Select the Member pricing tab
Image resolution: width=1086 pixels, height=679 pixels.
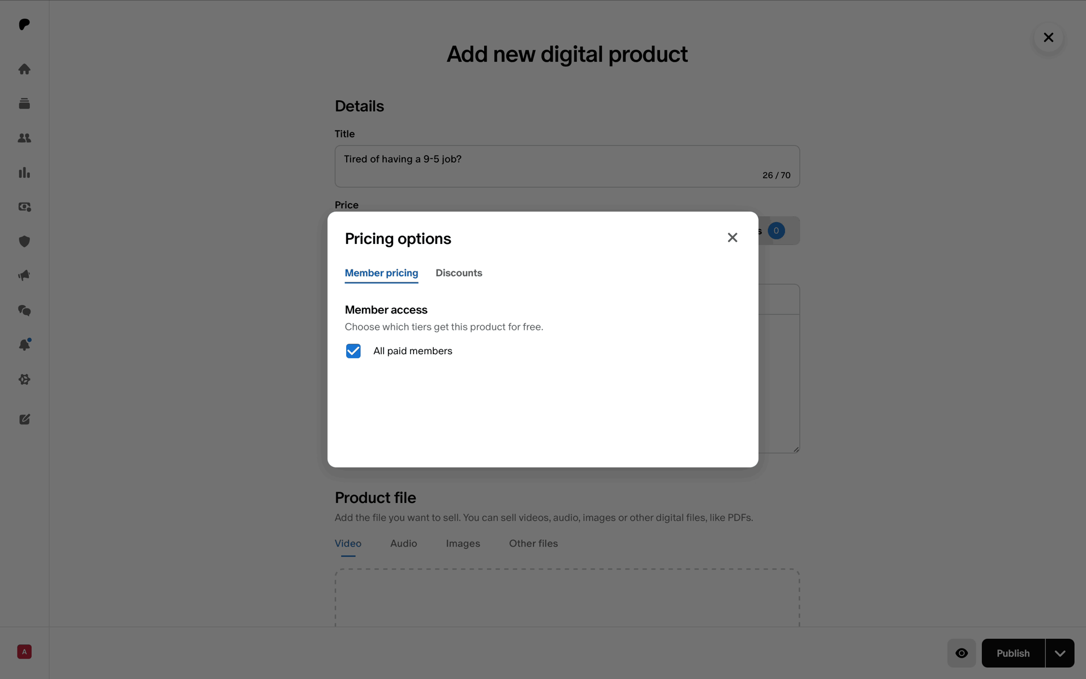(x=381, y=273)
